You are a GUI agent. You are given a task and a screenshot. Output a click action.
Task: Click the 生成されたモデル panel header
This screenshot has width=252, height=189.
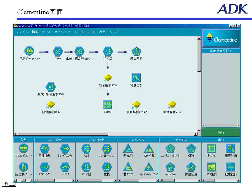[221, 51]
